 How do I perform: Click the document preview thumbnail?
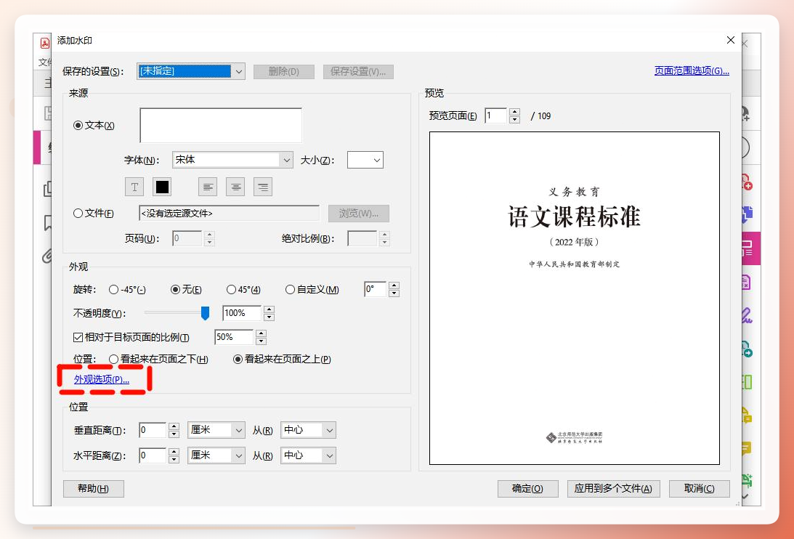pos(574,298)
